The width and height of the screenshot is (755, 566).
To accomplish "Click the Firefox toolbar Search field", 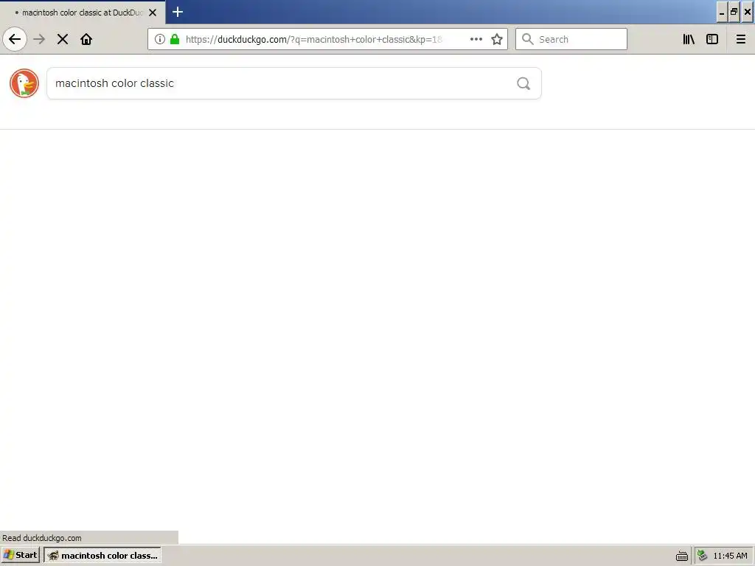I will 571,39.
